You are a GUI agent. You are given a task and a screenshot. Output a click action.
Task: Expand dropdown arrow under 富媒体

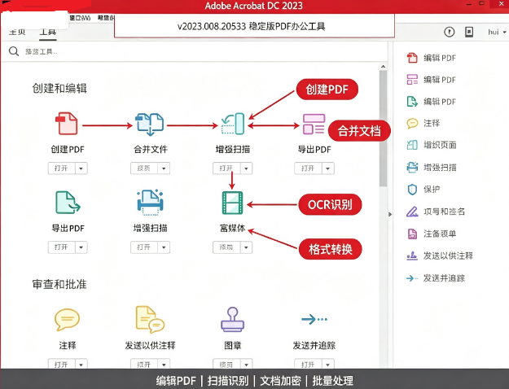[246, 247]
